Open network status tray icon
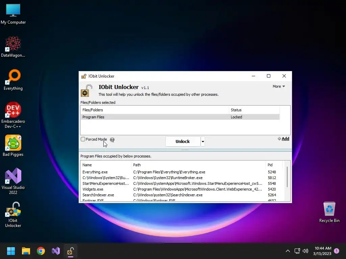The height and width of the screenshot is (259, 346). click(297, 251)
